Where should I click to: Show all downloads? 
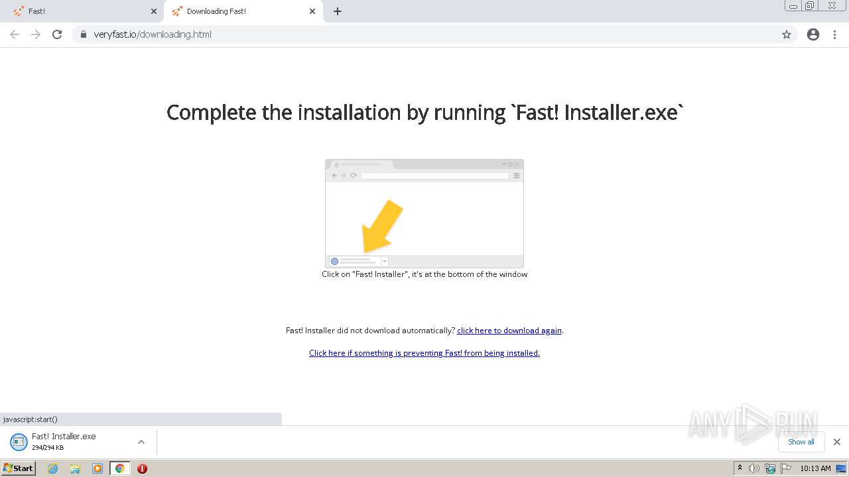point(801,442)
